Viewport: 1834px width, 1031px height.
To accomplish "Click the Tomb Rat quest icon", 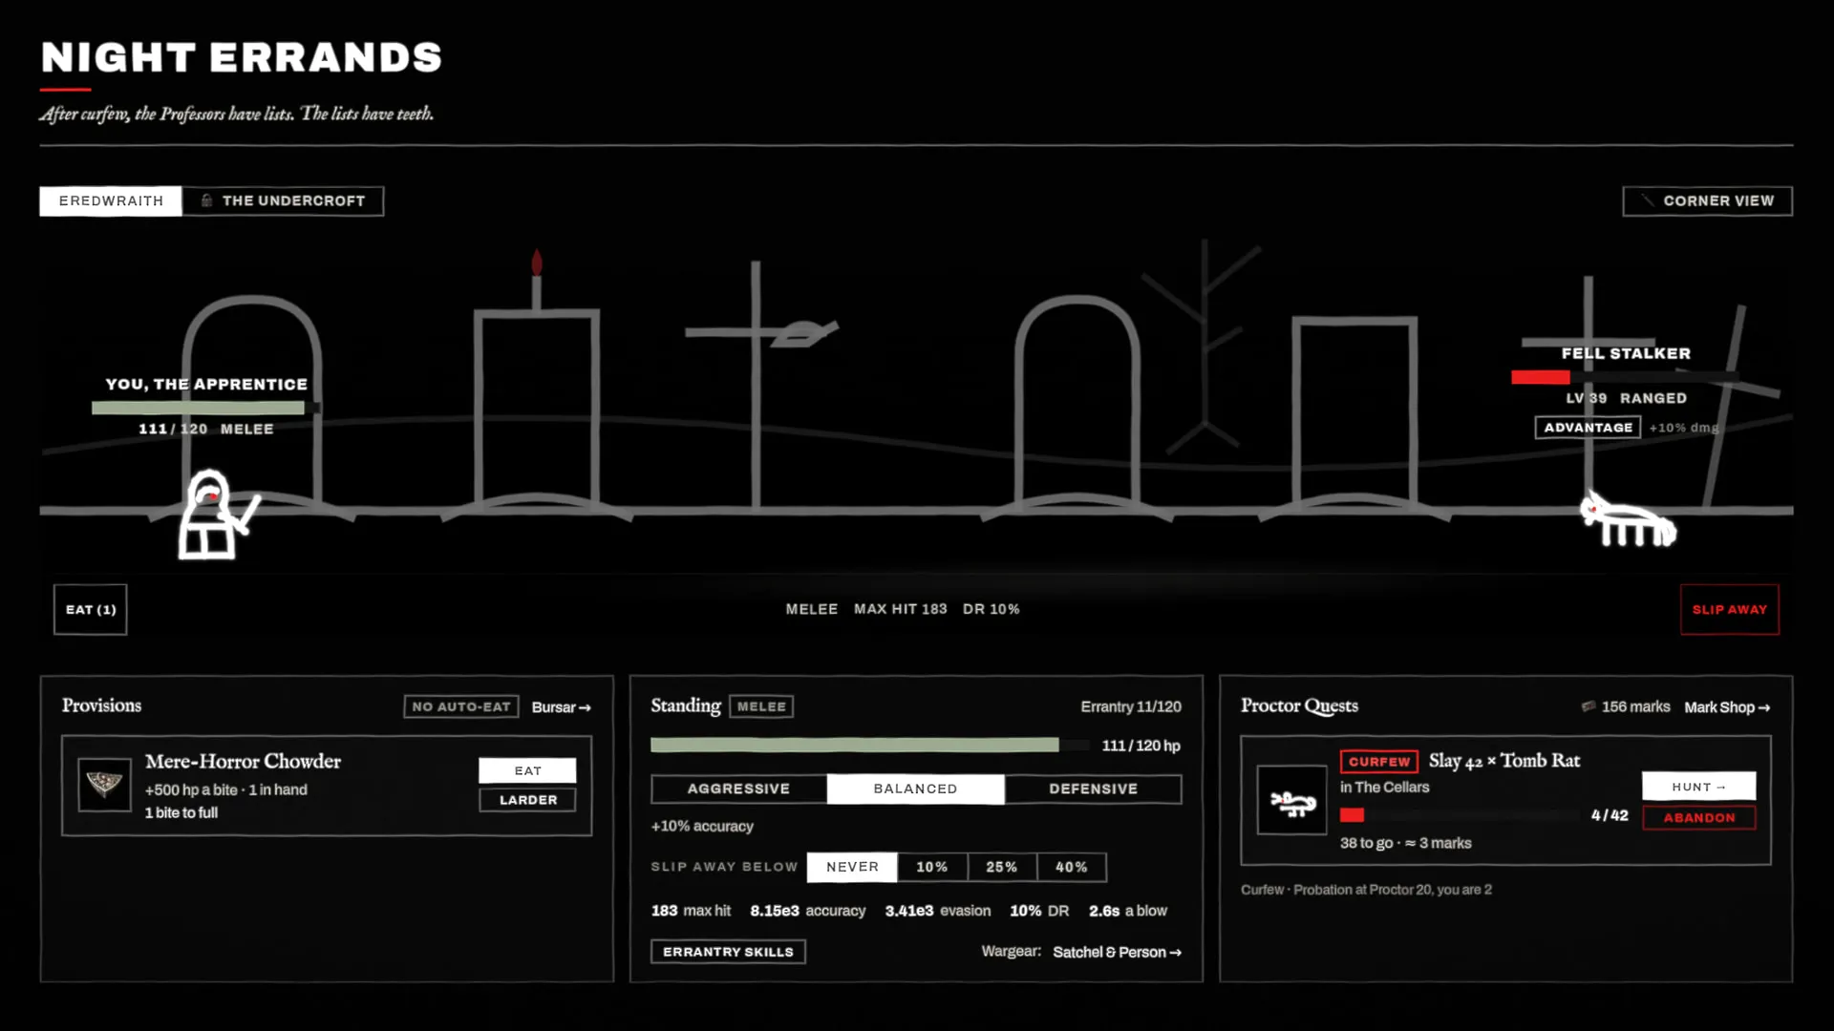I will click(x=1291, y=800).
